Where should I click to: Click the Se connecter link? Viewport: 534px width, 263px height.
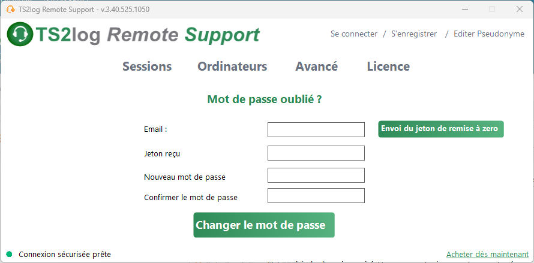pyautogui.click(x=354, y=34)
